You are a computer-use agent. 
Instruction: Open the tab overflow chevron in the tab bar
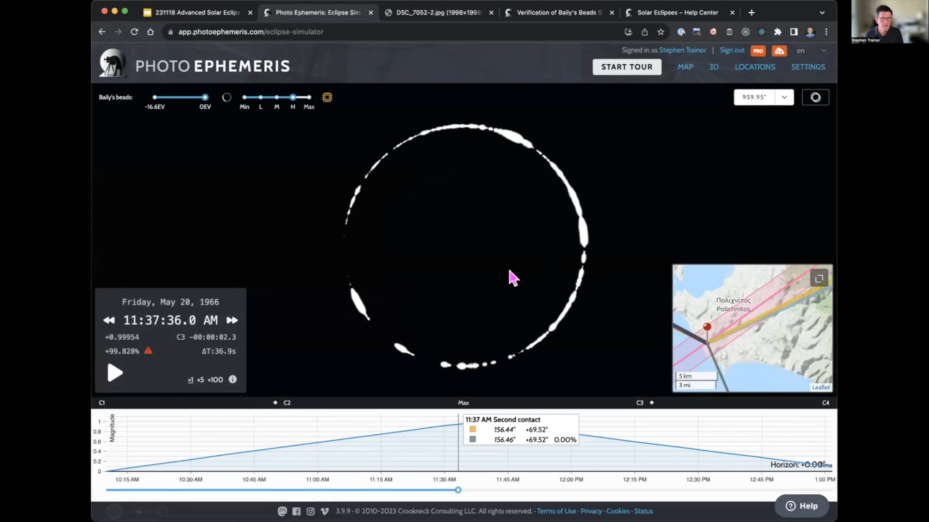[822, 13]
